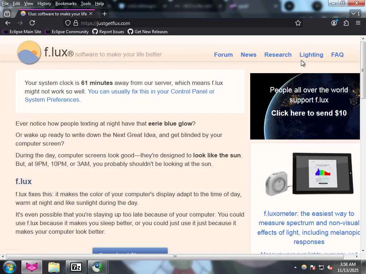Go to the News page

pos(249,55)
